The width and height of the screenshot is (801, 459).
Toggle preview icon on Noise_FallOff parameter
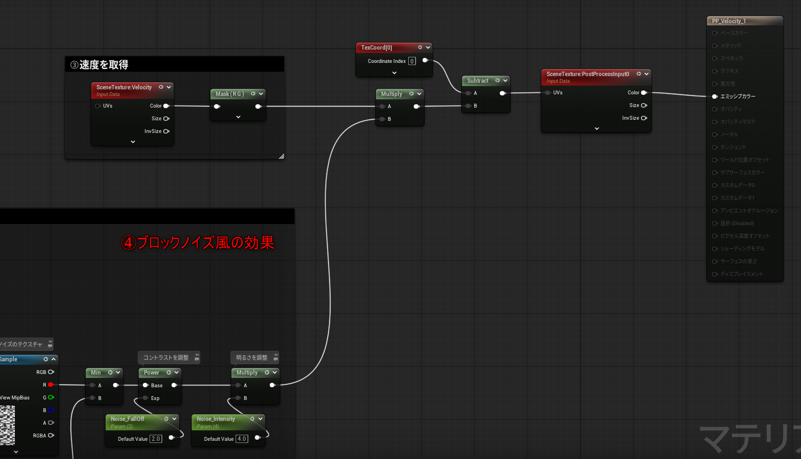click(x=166, y=419)
